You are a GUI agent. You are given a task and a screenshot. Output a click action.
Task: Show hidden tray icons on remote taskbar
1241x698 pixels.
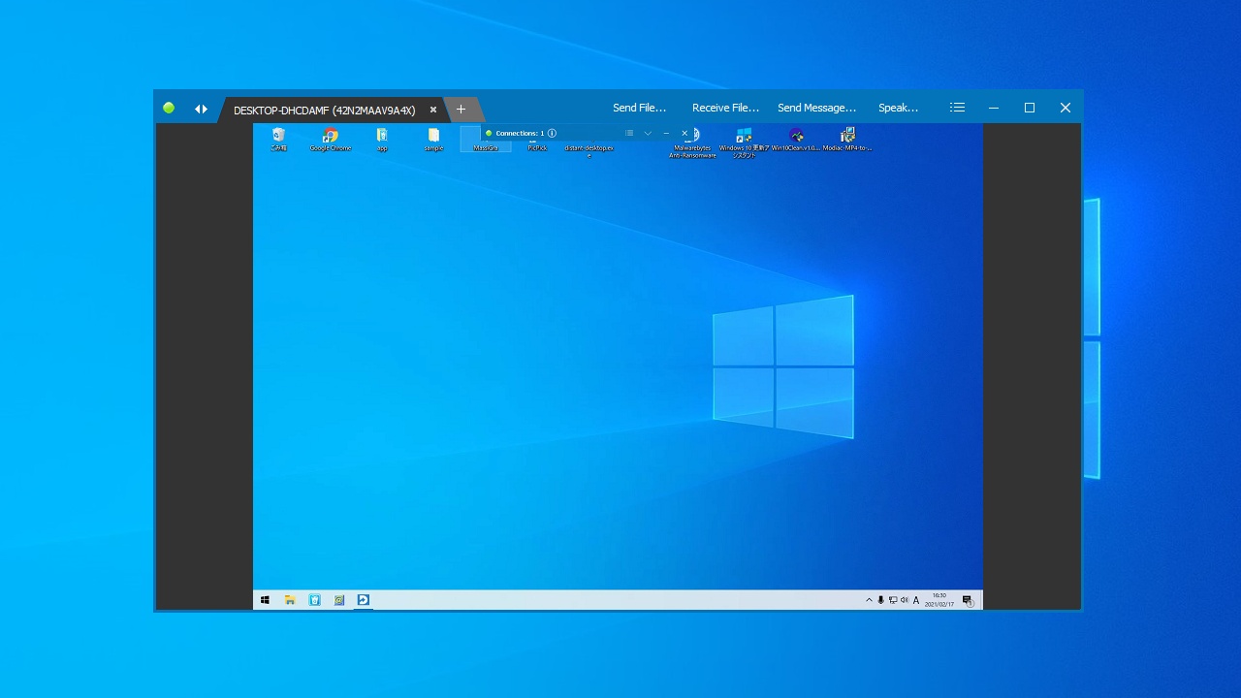pyautogui.click(x=869, y=600)
